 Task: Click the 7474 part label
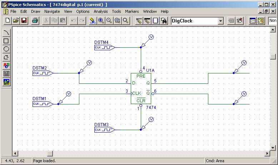[151, 108]
